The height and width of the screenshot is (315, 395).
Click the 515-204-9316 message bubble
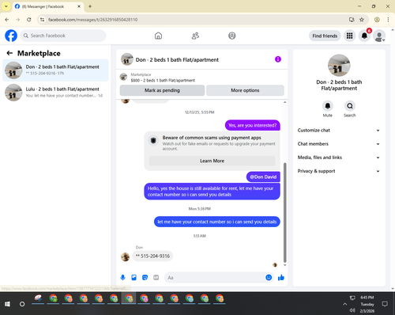(x=152, y=256)
